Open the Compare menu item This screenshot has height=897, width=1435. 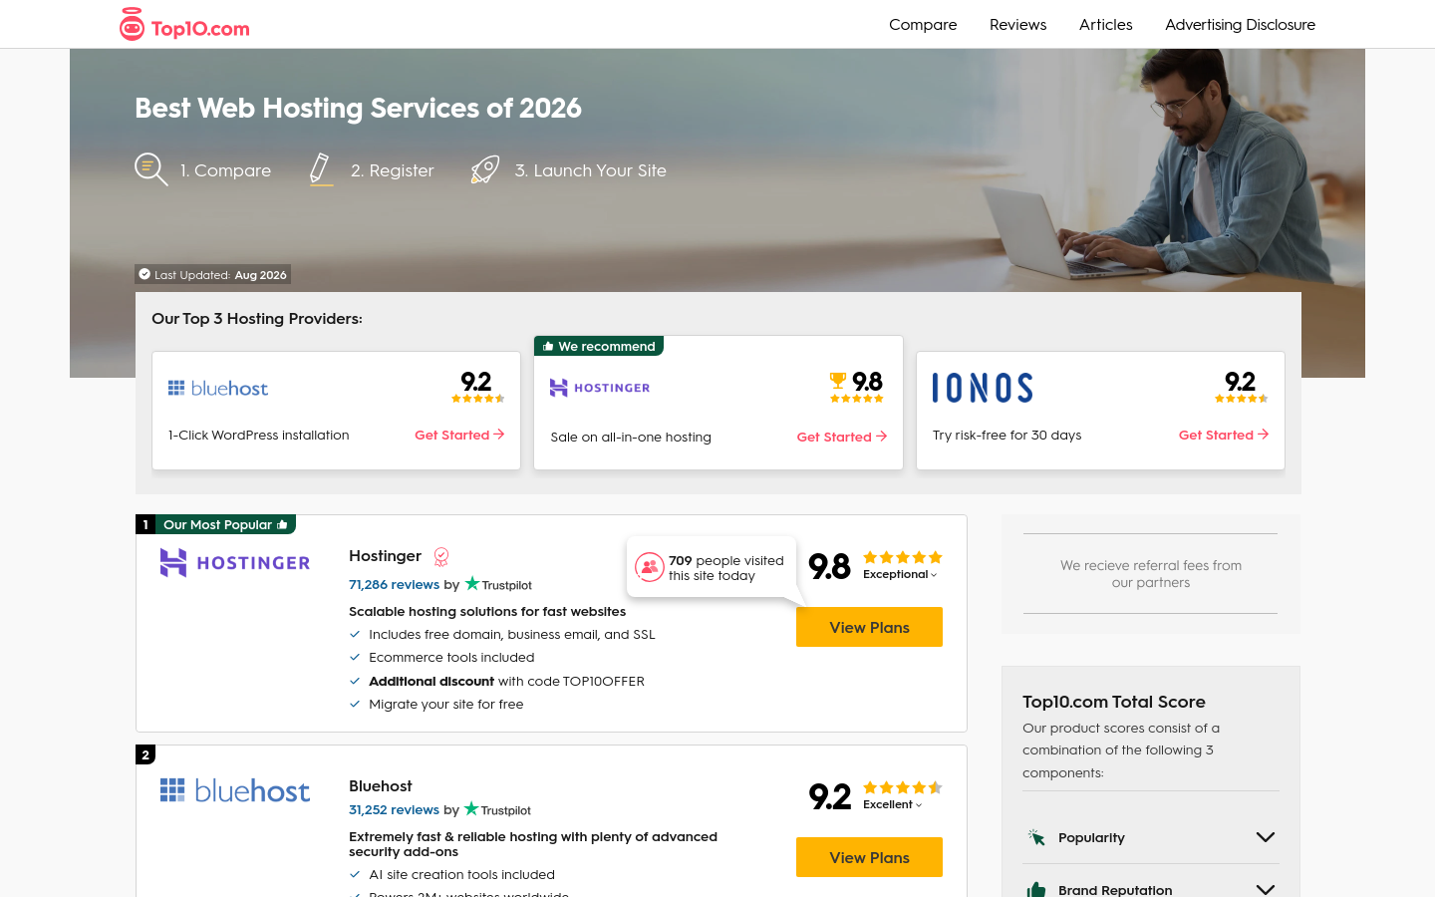923,25
